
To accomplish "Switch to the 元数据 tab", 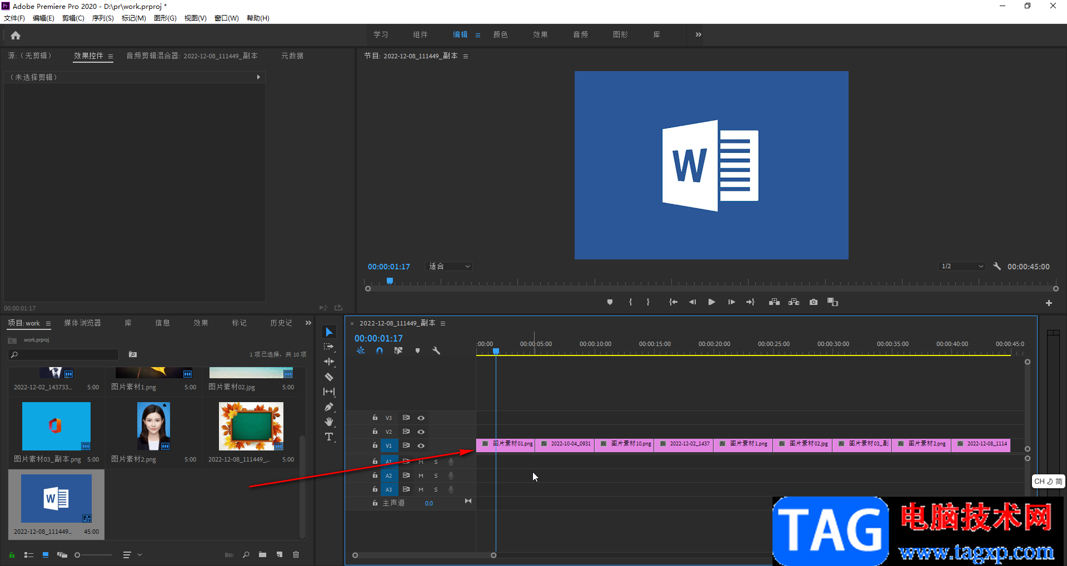I will coord(292,56).
